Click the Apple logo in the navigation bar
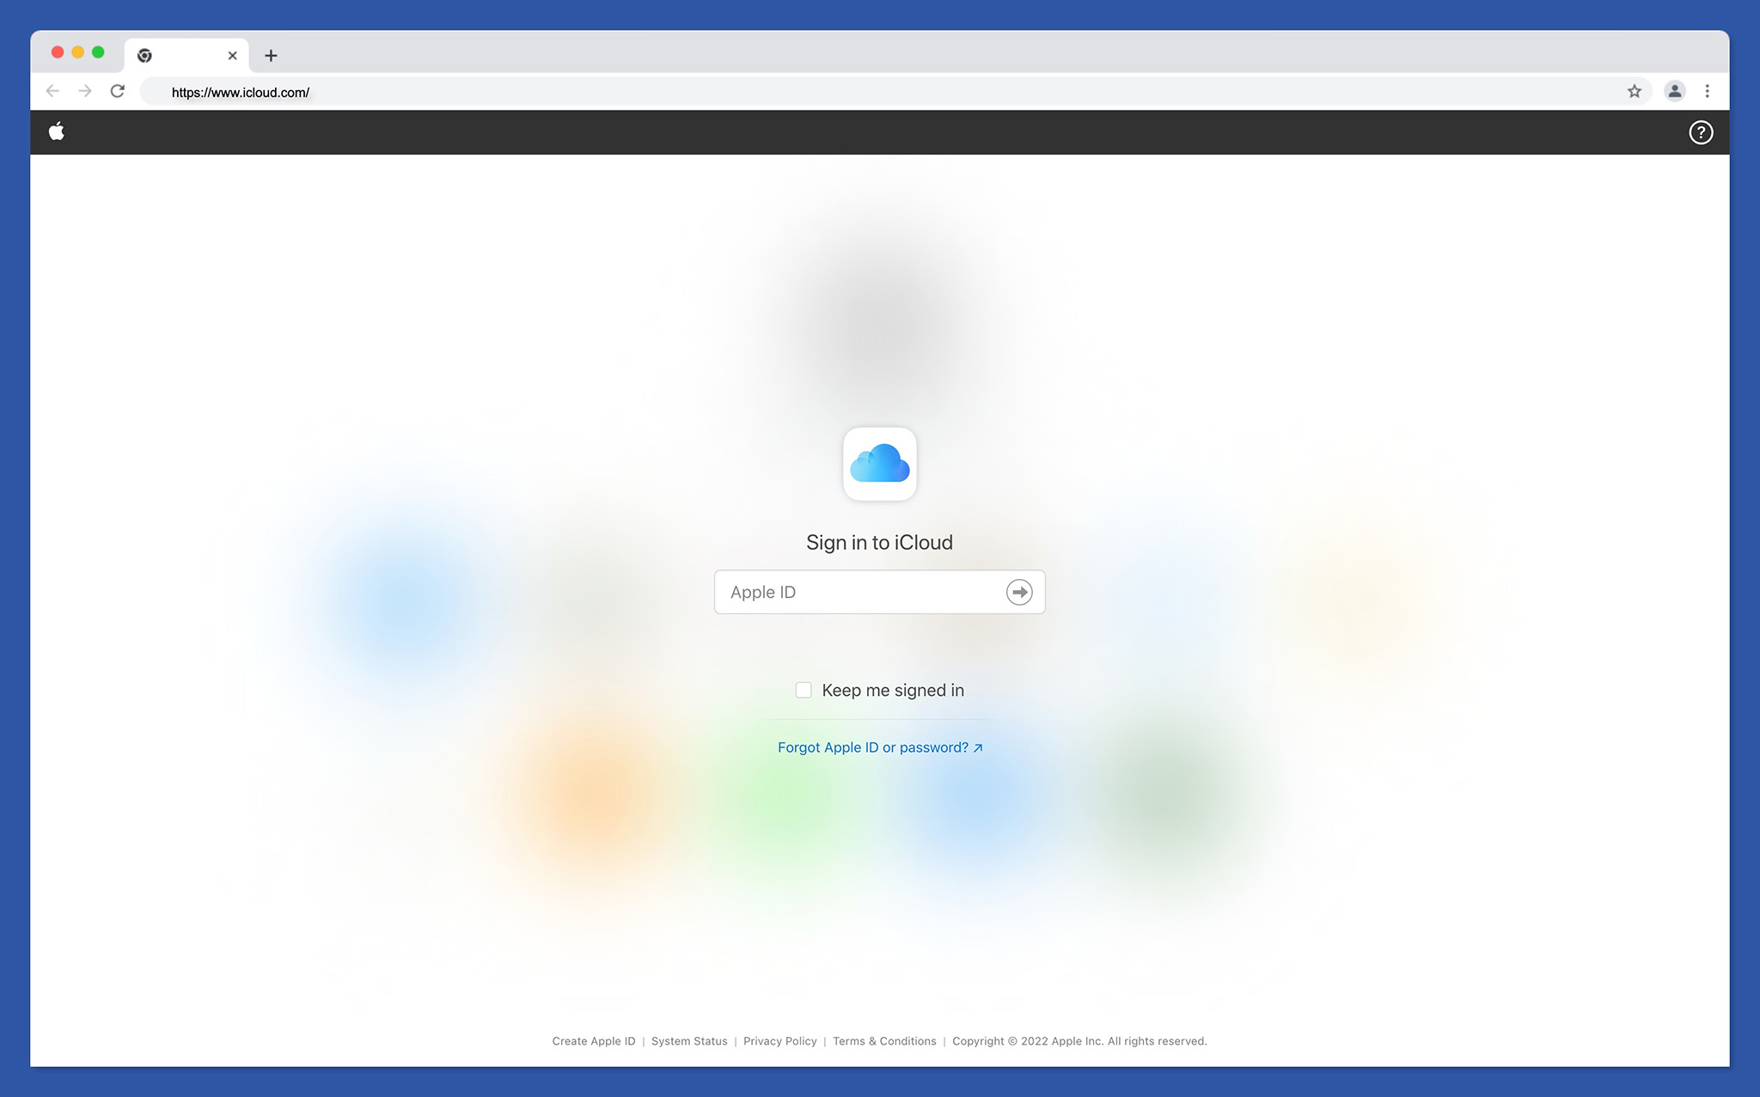This screenshot has height=1097, width=1760. coord(57,131)
